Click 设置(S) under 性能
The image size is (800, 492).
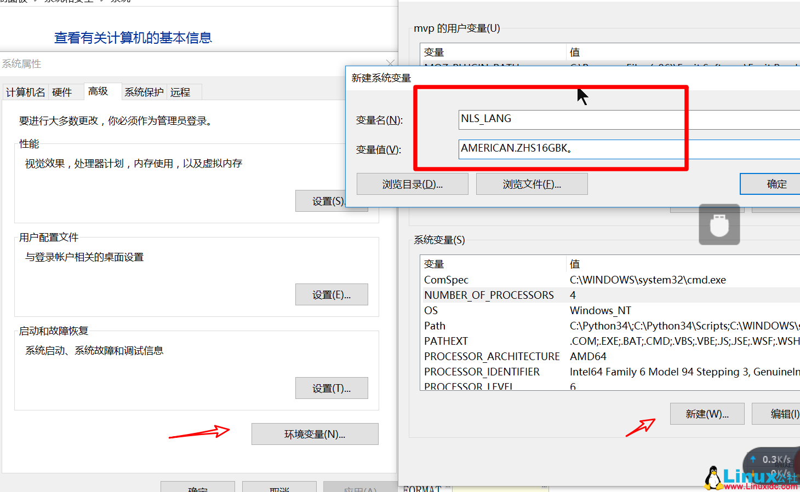(331, 200)
